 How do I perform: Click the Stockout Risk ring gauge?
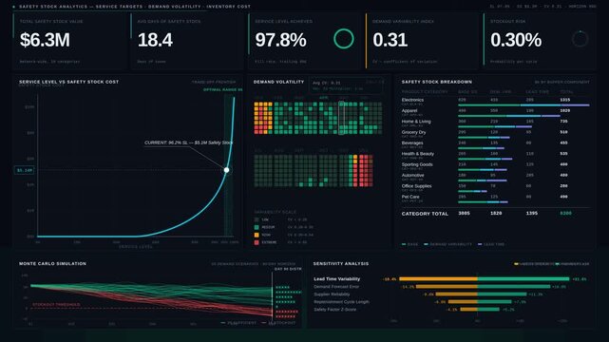click(580, 39)
